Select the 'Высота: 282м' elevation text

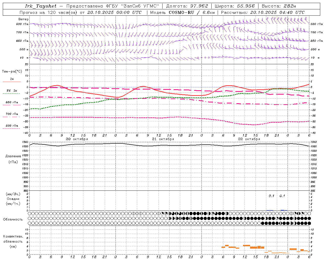tap(279, 6)
